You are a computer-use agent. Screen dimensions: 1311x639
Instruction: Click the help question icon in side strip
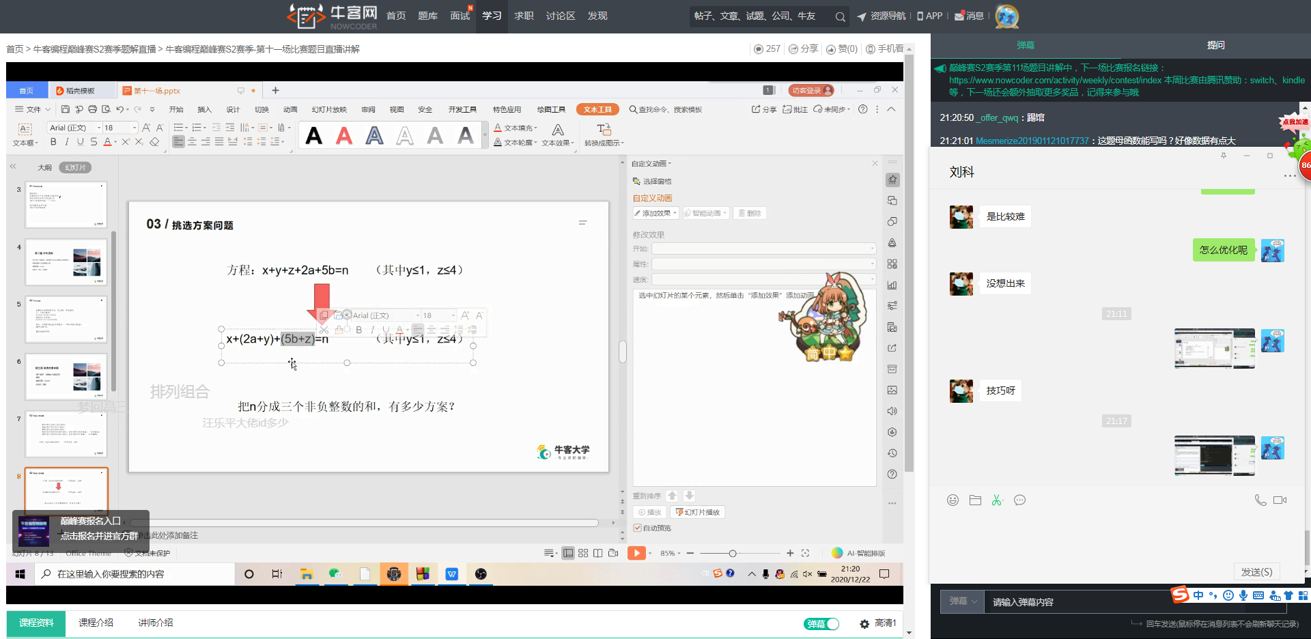point(892,474)
